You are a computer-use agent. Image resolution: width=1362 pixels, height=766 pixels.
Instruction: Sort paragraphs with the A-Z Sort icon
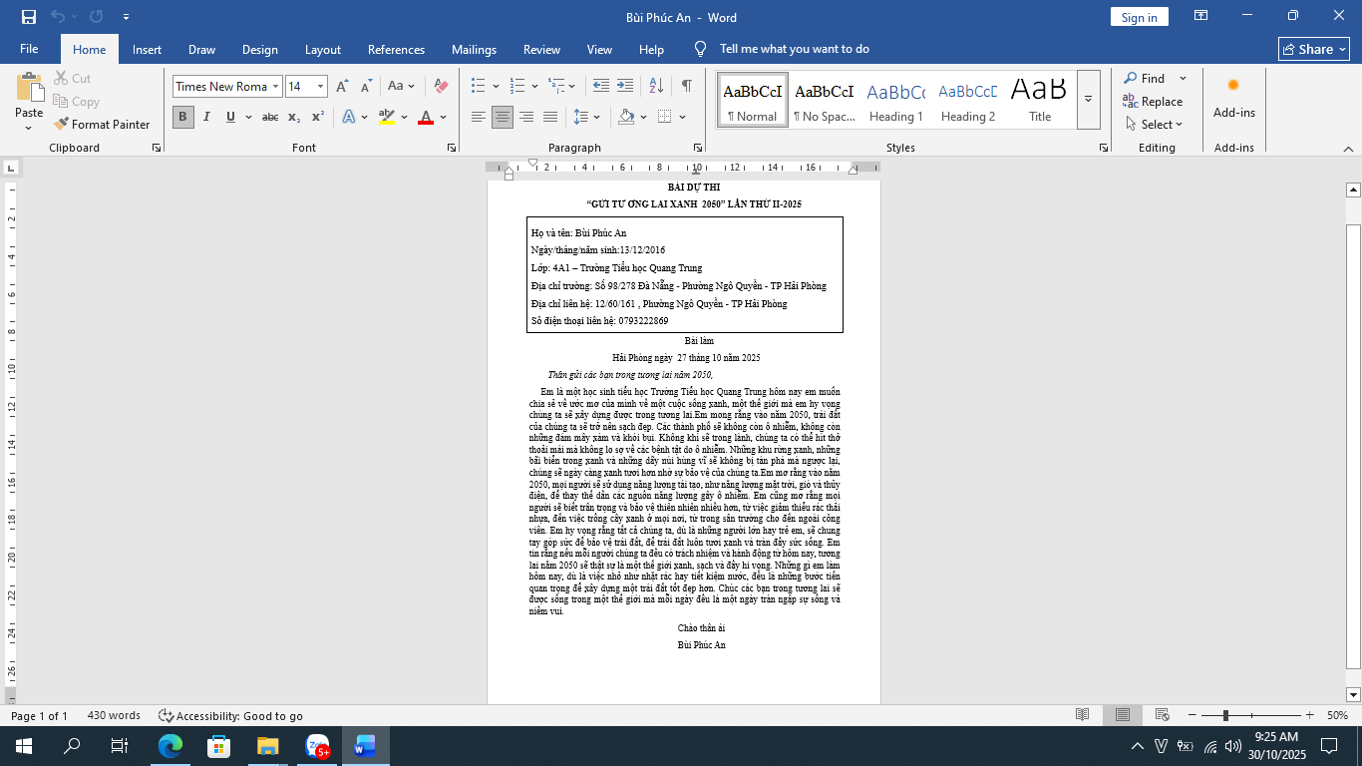658,87
